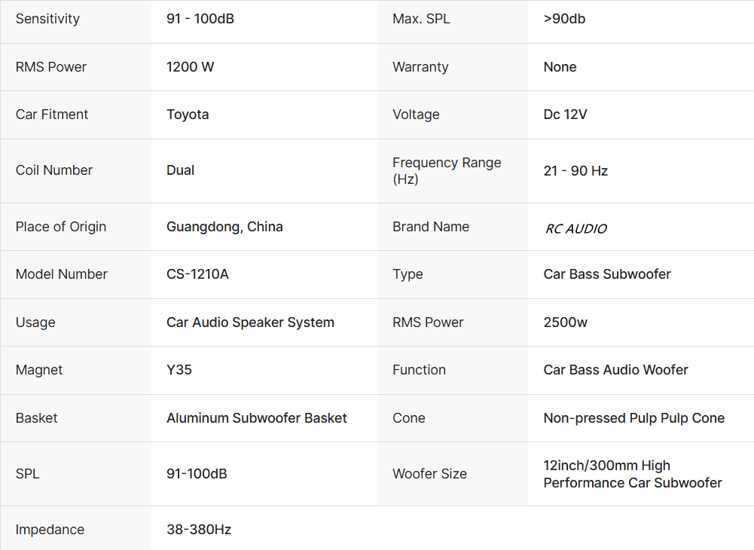
Task: Click the Sensitivity label cell
Action: click(x=47, y=19)
